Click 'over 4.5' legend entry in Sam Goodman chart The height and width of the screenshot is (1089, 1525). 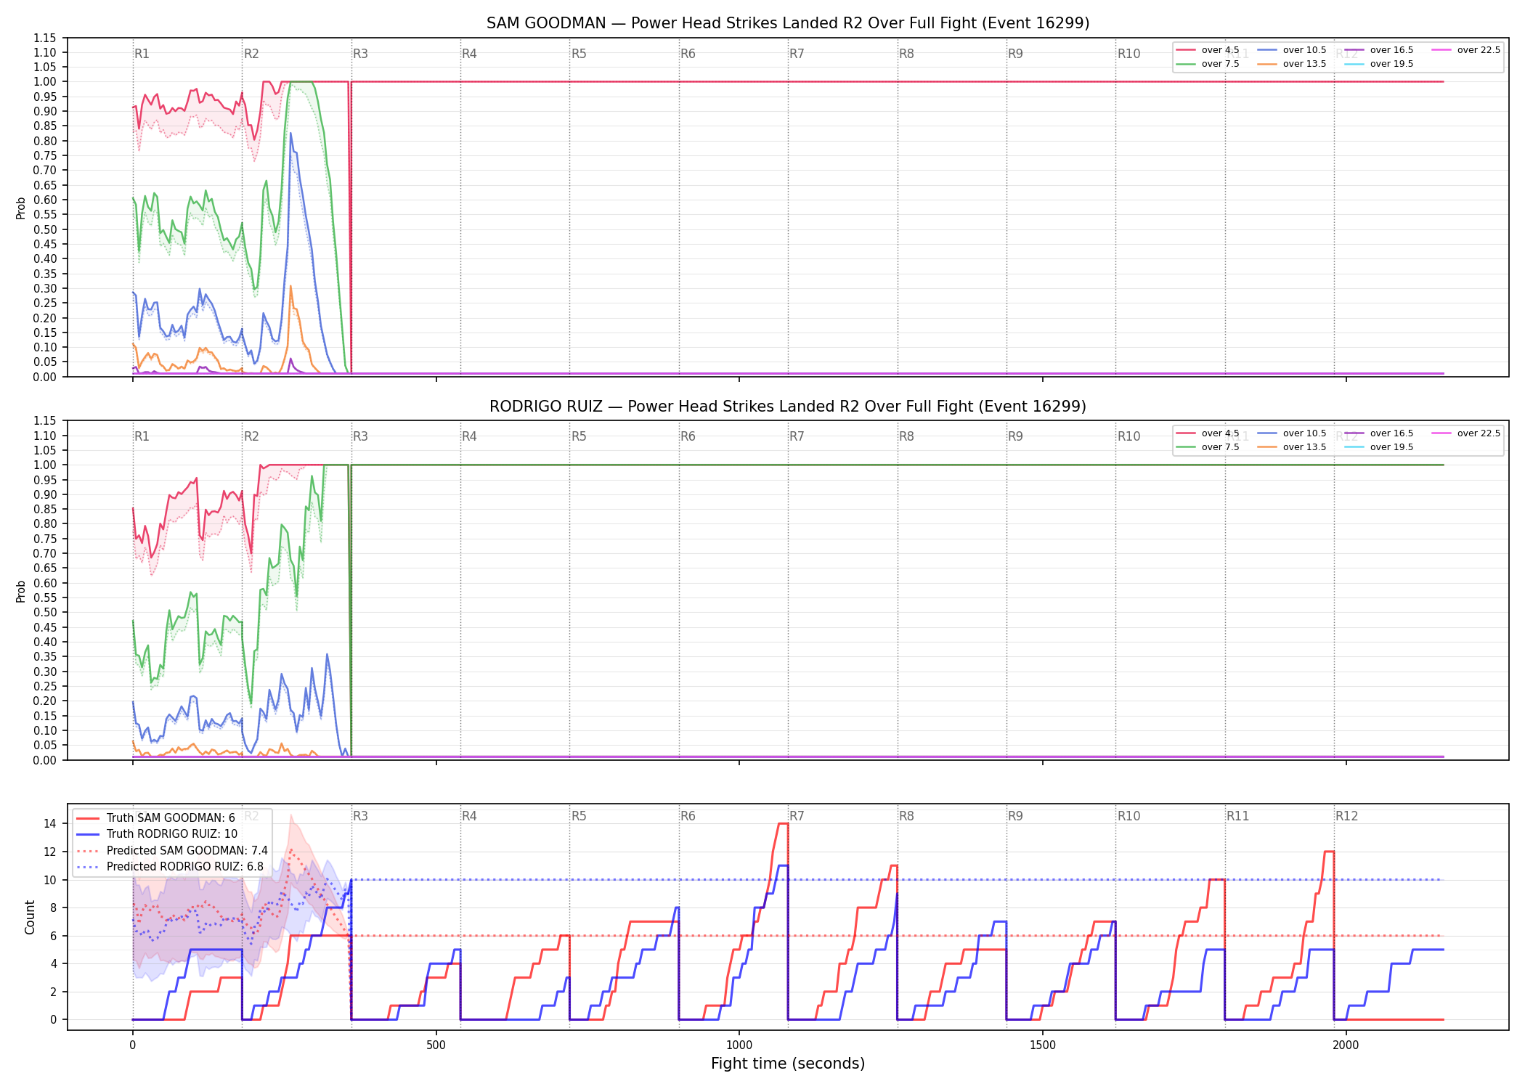coord(1208,50)
